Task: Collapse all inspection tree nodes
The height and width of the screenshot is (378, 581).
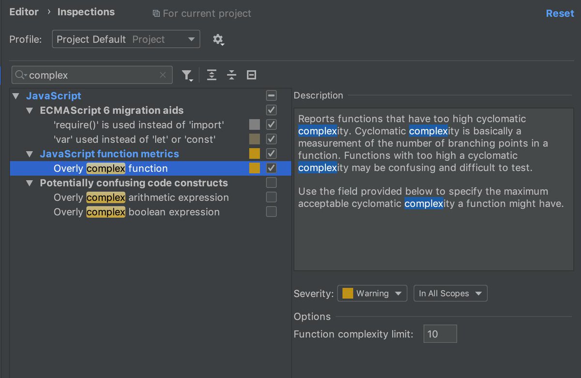Action: [231, 75]
